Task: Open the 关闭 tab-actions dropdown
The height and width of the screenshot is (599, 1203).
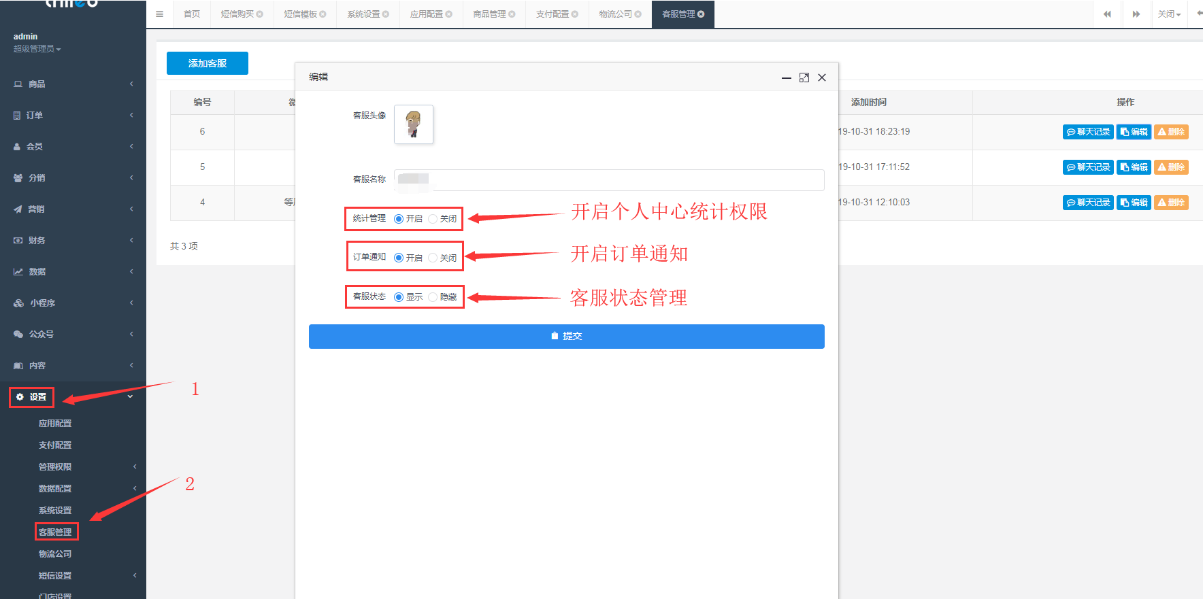Action: [1169, 14]
